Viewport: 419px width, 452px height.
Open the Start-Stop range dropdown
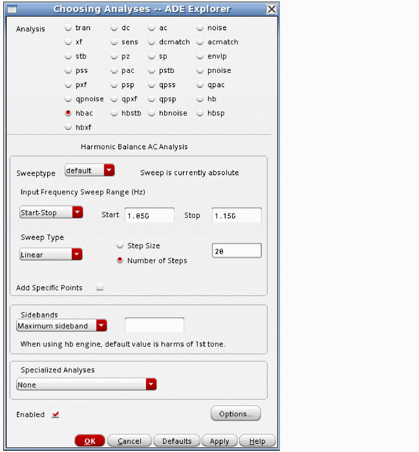(51, 213)
